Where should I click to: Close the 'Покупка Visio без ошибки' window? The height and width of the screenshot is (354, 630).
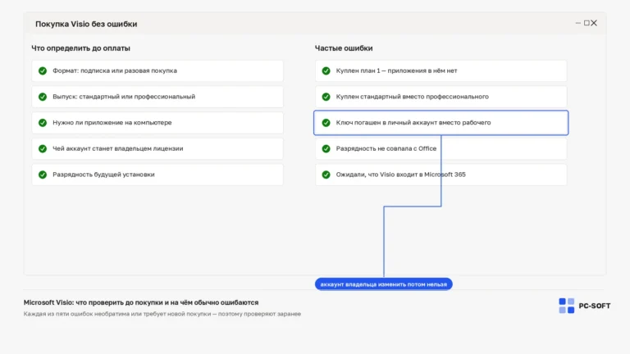click(594, 23)
